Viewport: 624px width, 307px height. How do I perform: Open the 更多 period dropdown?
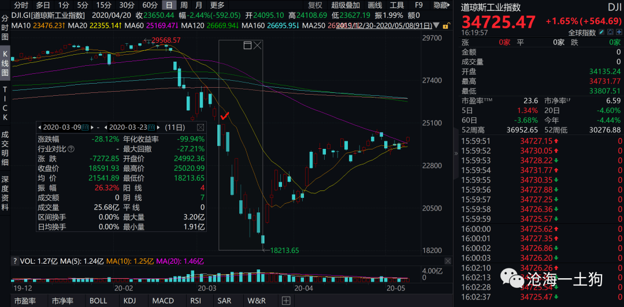tap(217, 5)
